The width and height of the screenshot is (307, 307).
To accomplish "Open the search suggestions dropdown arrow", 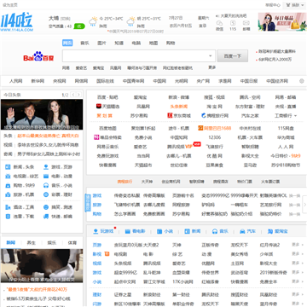I will pyautogui.click(x=211, y=56).
